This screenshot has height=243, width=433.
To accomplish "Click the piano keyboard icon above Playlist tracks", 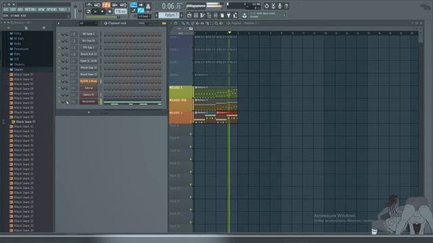I will tap(191, 28).
